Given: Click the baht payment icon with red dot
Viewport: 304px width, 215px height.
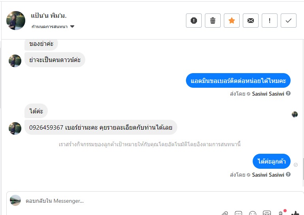Looking at the screenshot, I should tap(281, 213).
